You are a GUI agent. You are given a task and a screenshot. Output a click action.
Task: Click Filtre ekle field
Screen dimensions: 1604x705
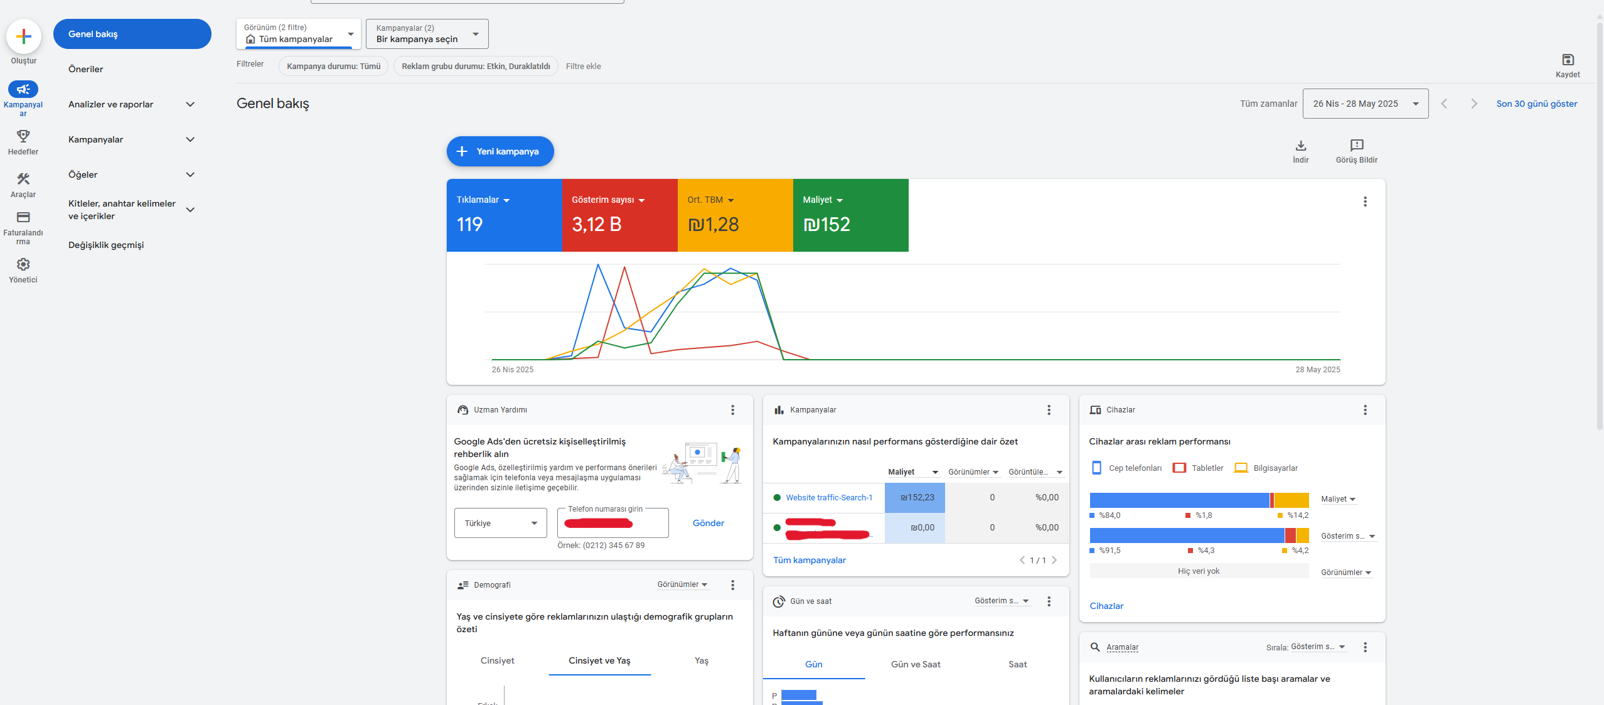[x=584, y=66]
